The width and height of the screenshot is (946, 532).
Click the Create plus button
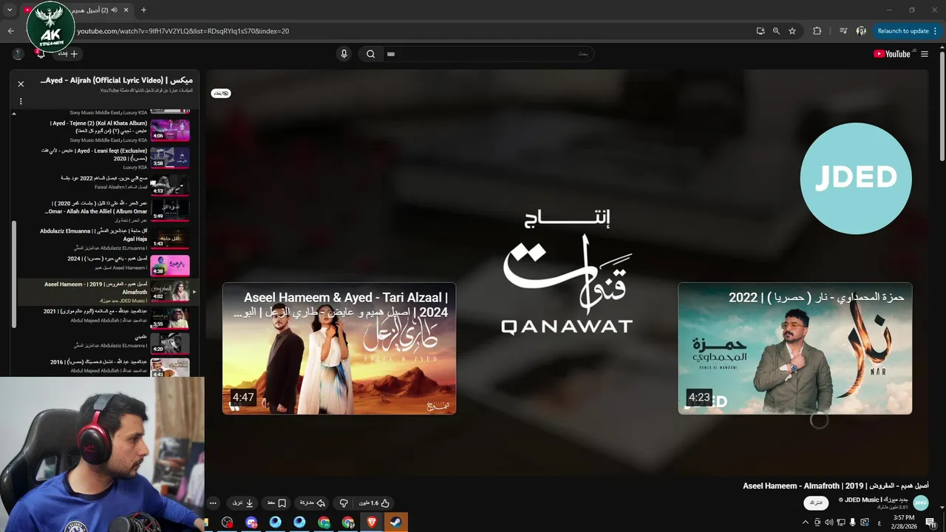pyautogui.click(x=69, y=54)
